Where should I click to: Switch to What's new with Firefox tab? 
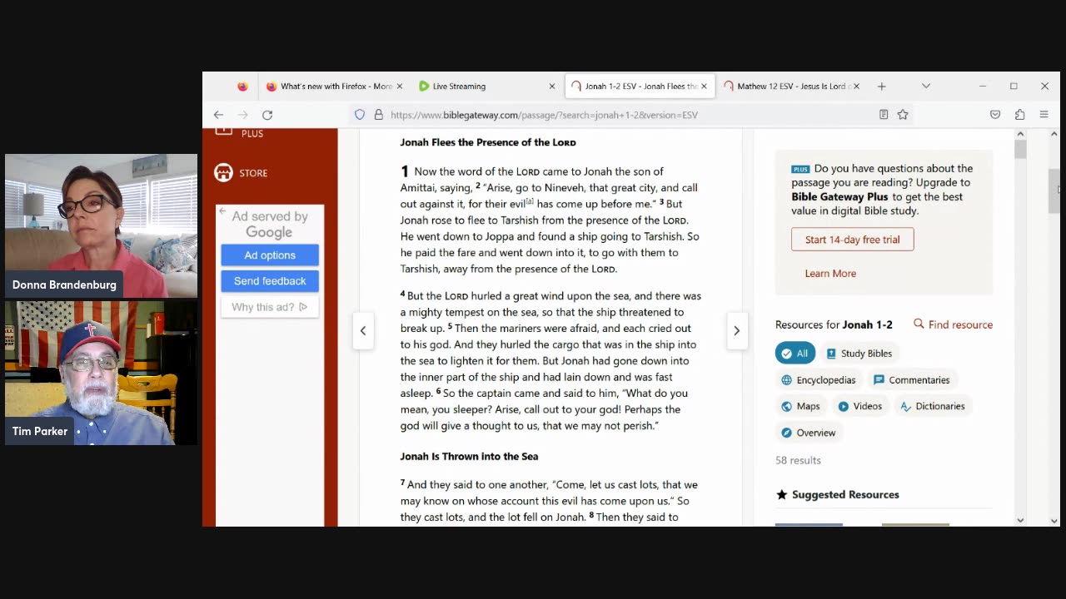(x=334, y=87)
